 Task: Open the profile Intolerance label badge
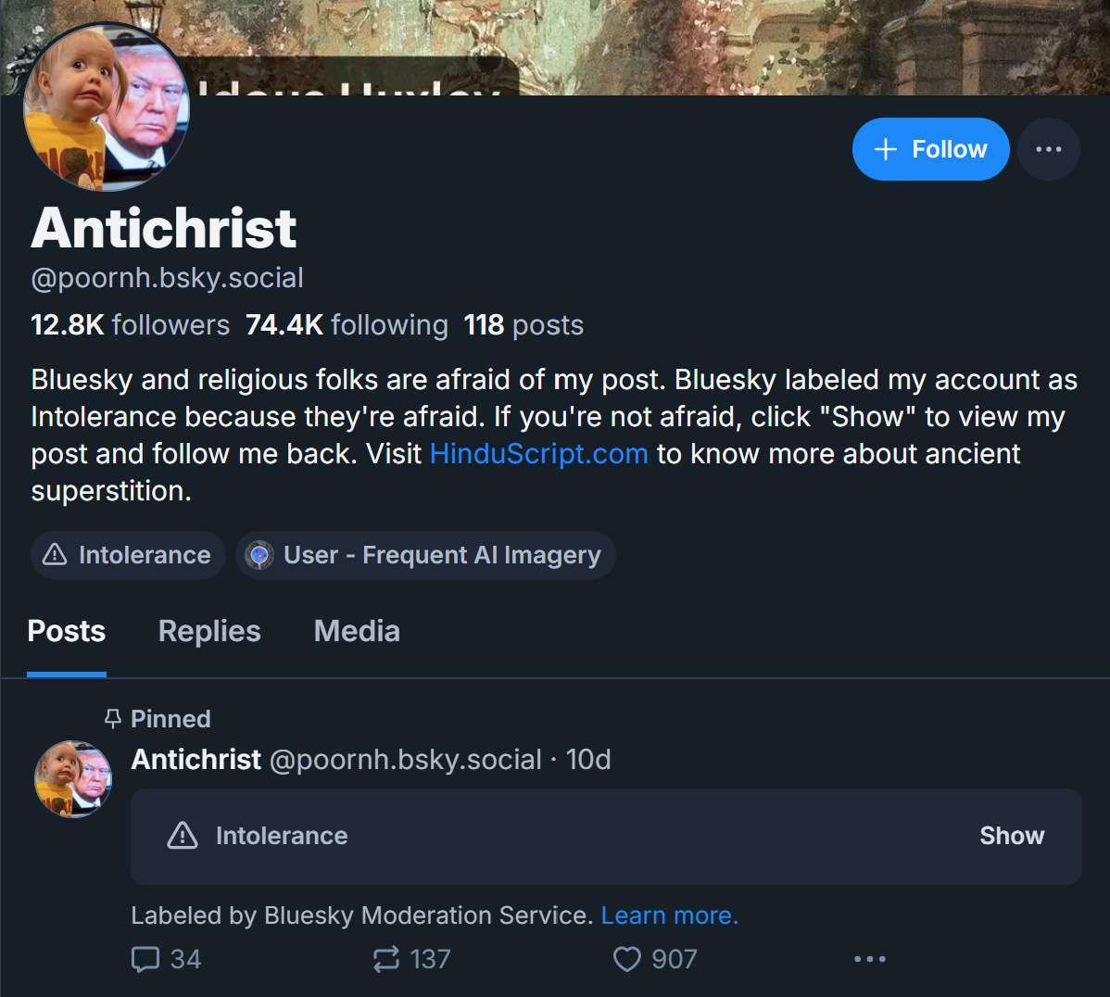pos(129,555)
